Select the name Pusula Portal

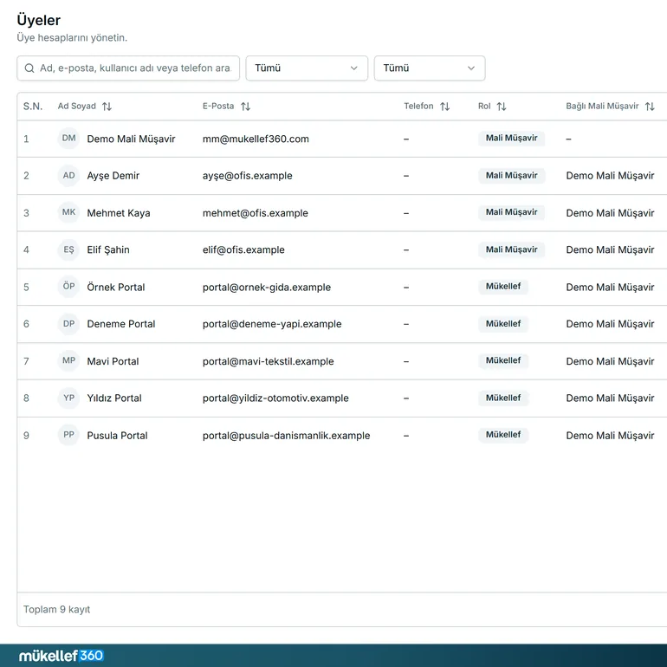coord(117,436)
